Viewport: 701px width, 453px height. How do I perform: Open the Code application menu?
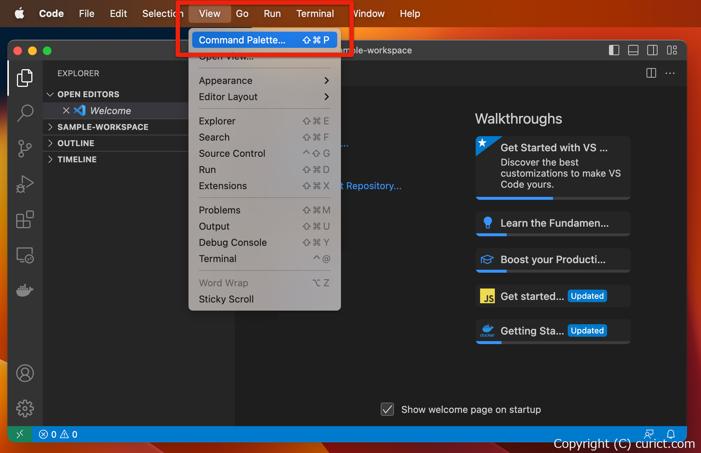51,14
